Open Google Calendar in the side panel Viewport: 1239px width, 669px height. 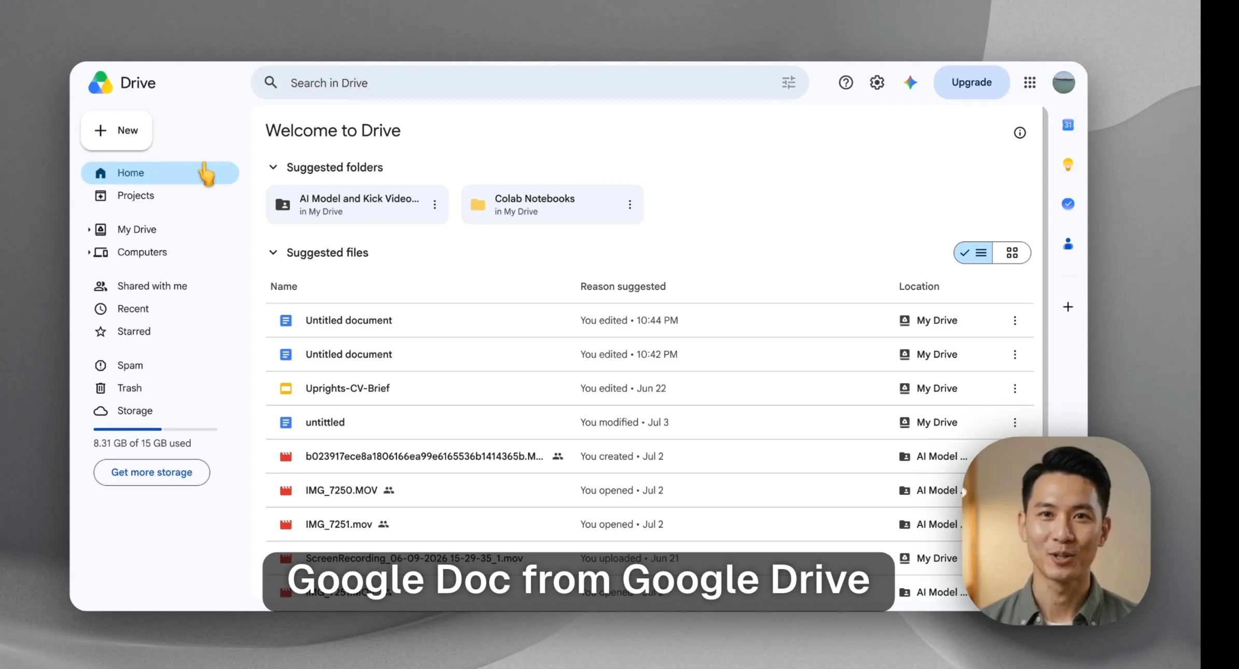coord(1067,125)
